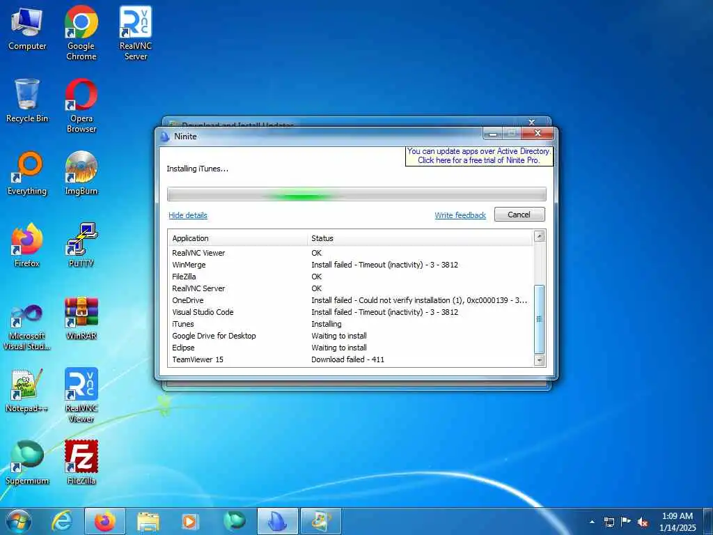Switch to Ninite taskbar button
The width and height of the screenshot is (713, 535).
[277, 521]
